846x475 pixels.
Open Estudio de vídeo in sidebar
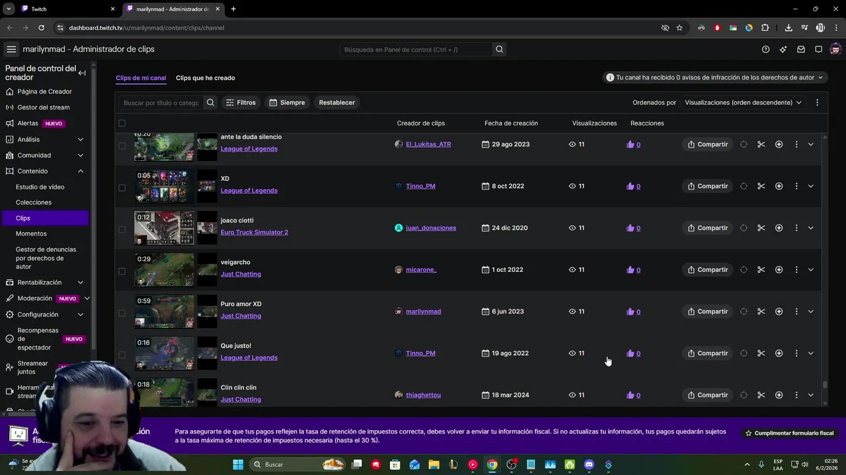(40, 187)
